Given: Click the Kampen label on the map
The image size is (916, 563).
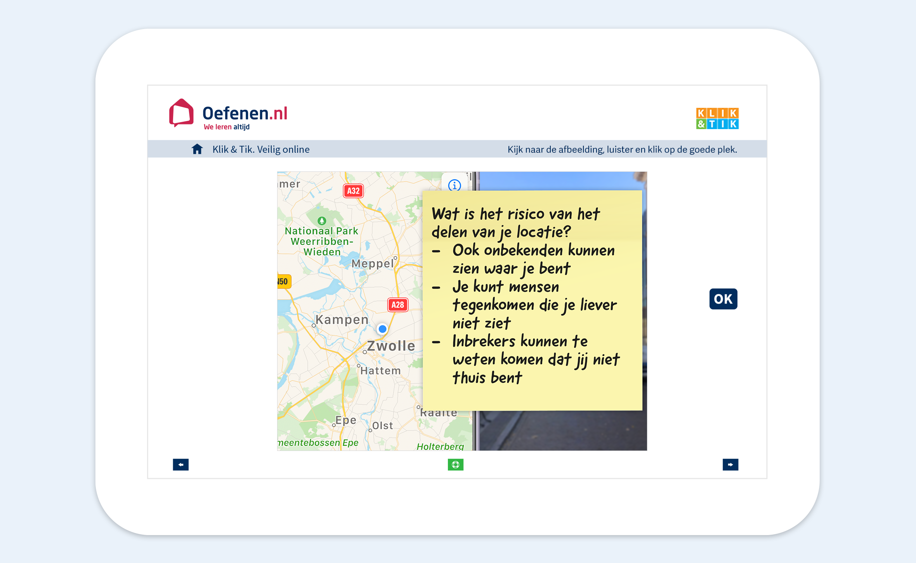Looking at the screenshot, I should pyautogui.click(x=342, y=319).
